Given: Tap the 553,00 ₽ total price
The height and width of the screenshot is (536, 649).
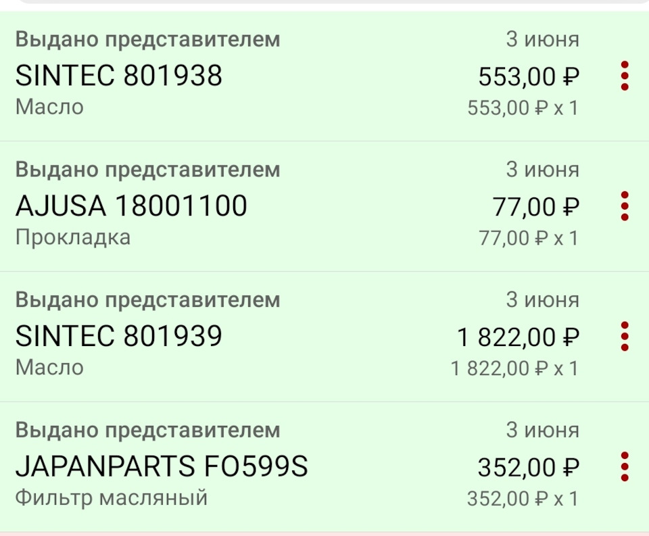Looking at the screenshot, I should [x=529, y=77].
